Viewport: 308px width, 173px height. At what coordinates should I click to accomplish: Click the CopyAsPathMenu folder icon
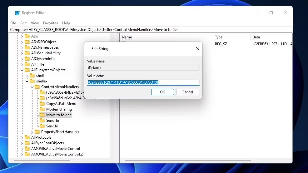pos(42,104)
